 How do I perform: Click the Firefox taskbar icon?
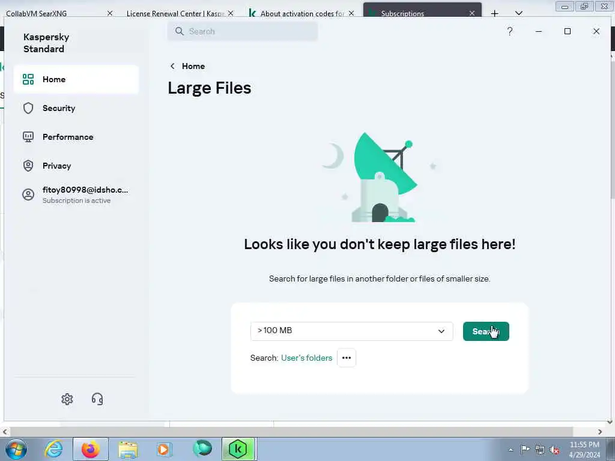91,449
